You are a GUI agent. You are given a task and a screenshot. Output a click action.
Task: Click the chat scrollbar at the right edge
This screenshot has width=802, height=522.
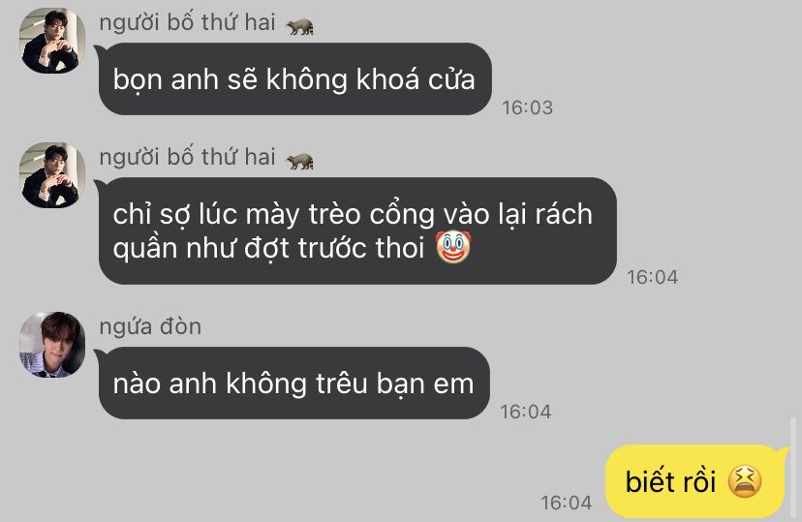(x=794, y=468)
